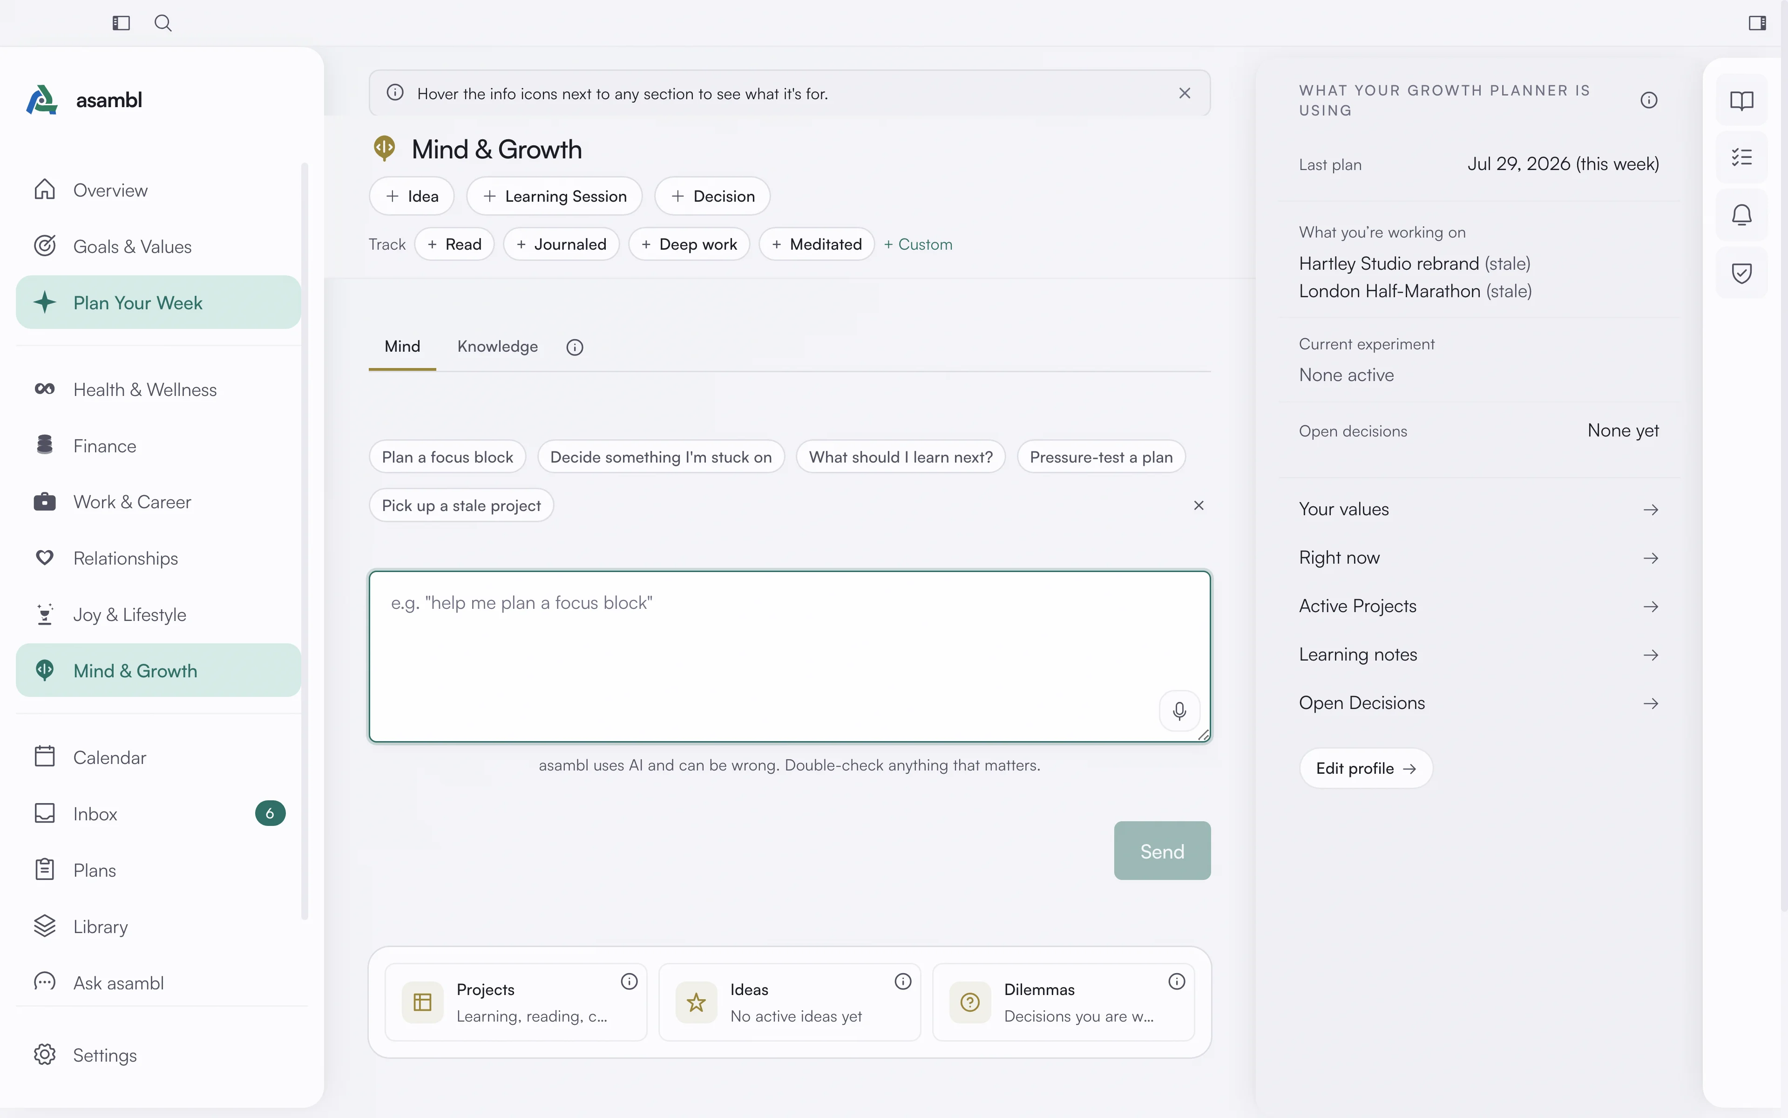
Task: Click the microphone voice input icon
Action: pyautogui.click(x=1179, y=710)
